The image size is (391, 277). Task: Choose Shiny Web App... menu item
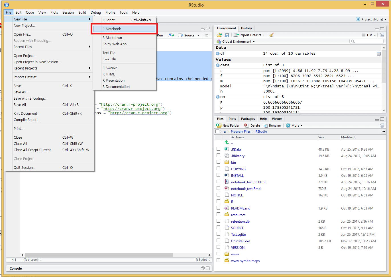click(x=124, y=44)
